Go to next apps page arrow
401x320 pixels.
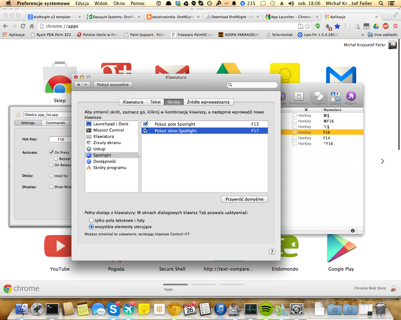(382, 161)
